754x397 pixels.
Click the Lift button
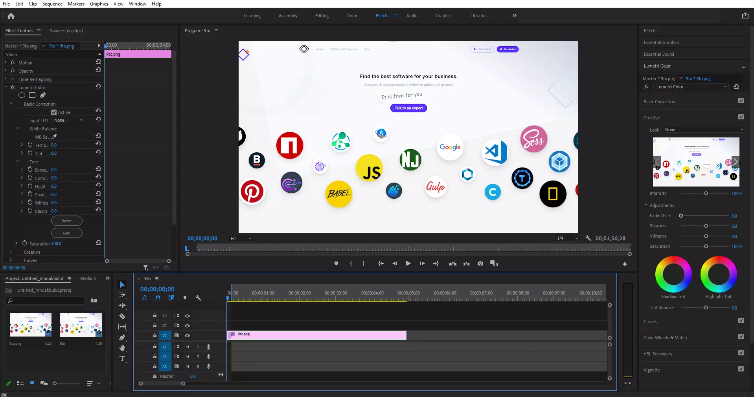[x=452, y=263]
